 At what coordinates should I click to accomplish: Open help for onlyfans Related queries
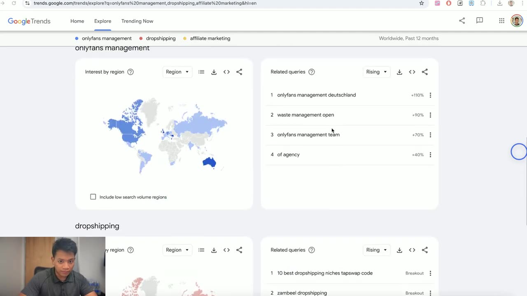312,72
